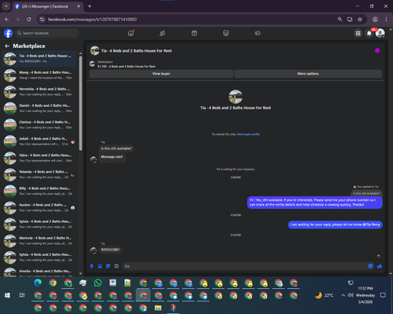Click the GIF icon in composer
393x314 pixels.
click(116, 266)
